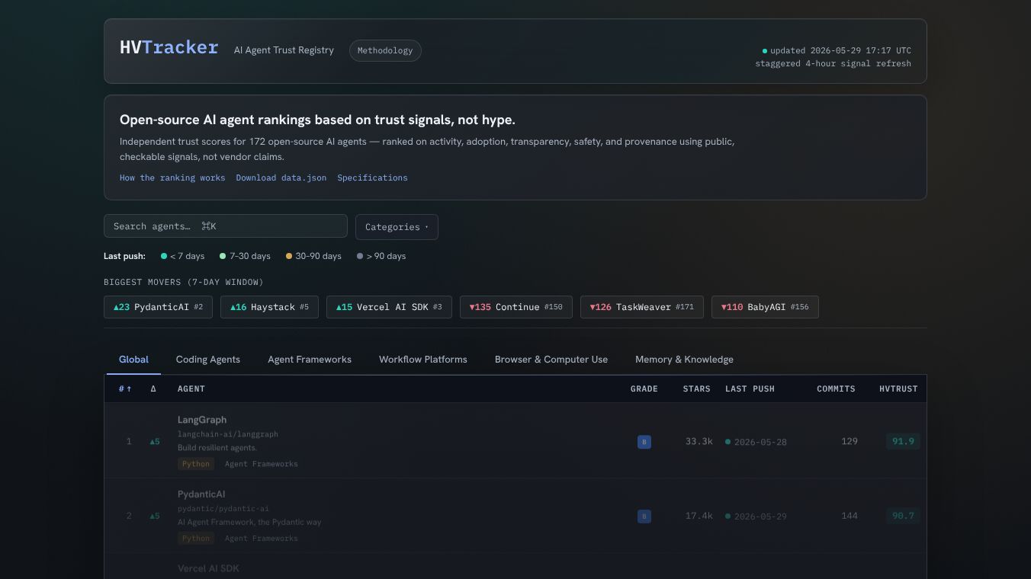Select the TaskWeaver #171 mover chip
Screen dimensions: 1031x579
[x=642, y=307]
